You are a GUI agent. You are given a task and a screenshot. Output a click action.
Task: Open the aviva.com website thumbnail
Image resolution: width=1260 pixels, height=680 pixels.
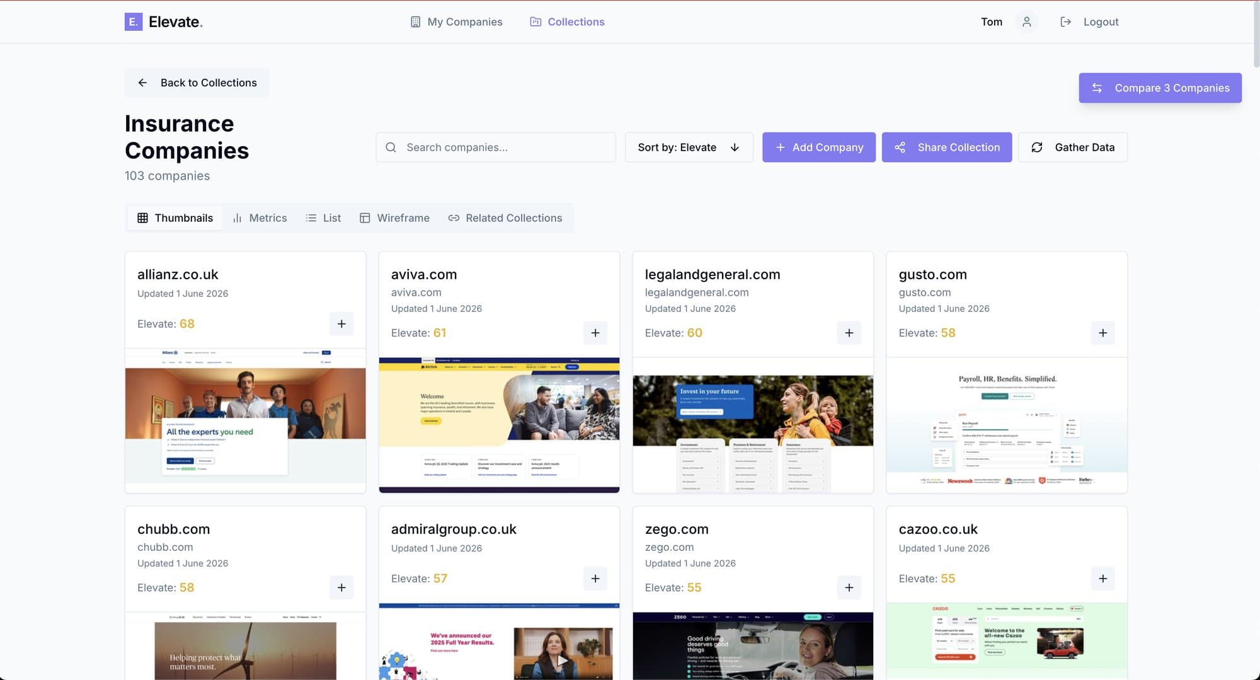(x=500, y=425)
